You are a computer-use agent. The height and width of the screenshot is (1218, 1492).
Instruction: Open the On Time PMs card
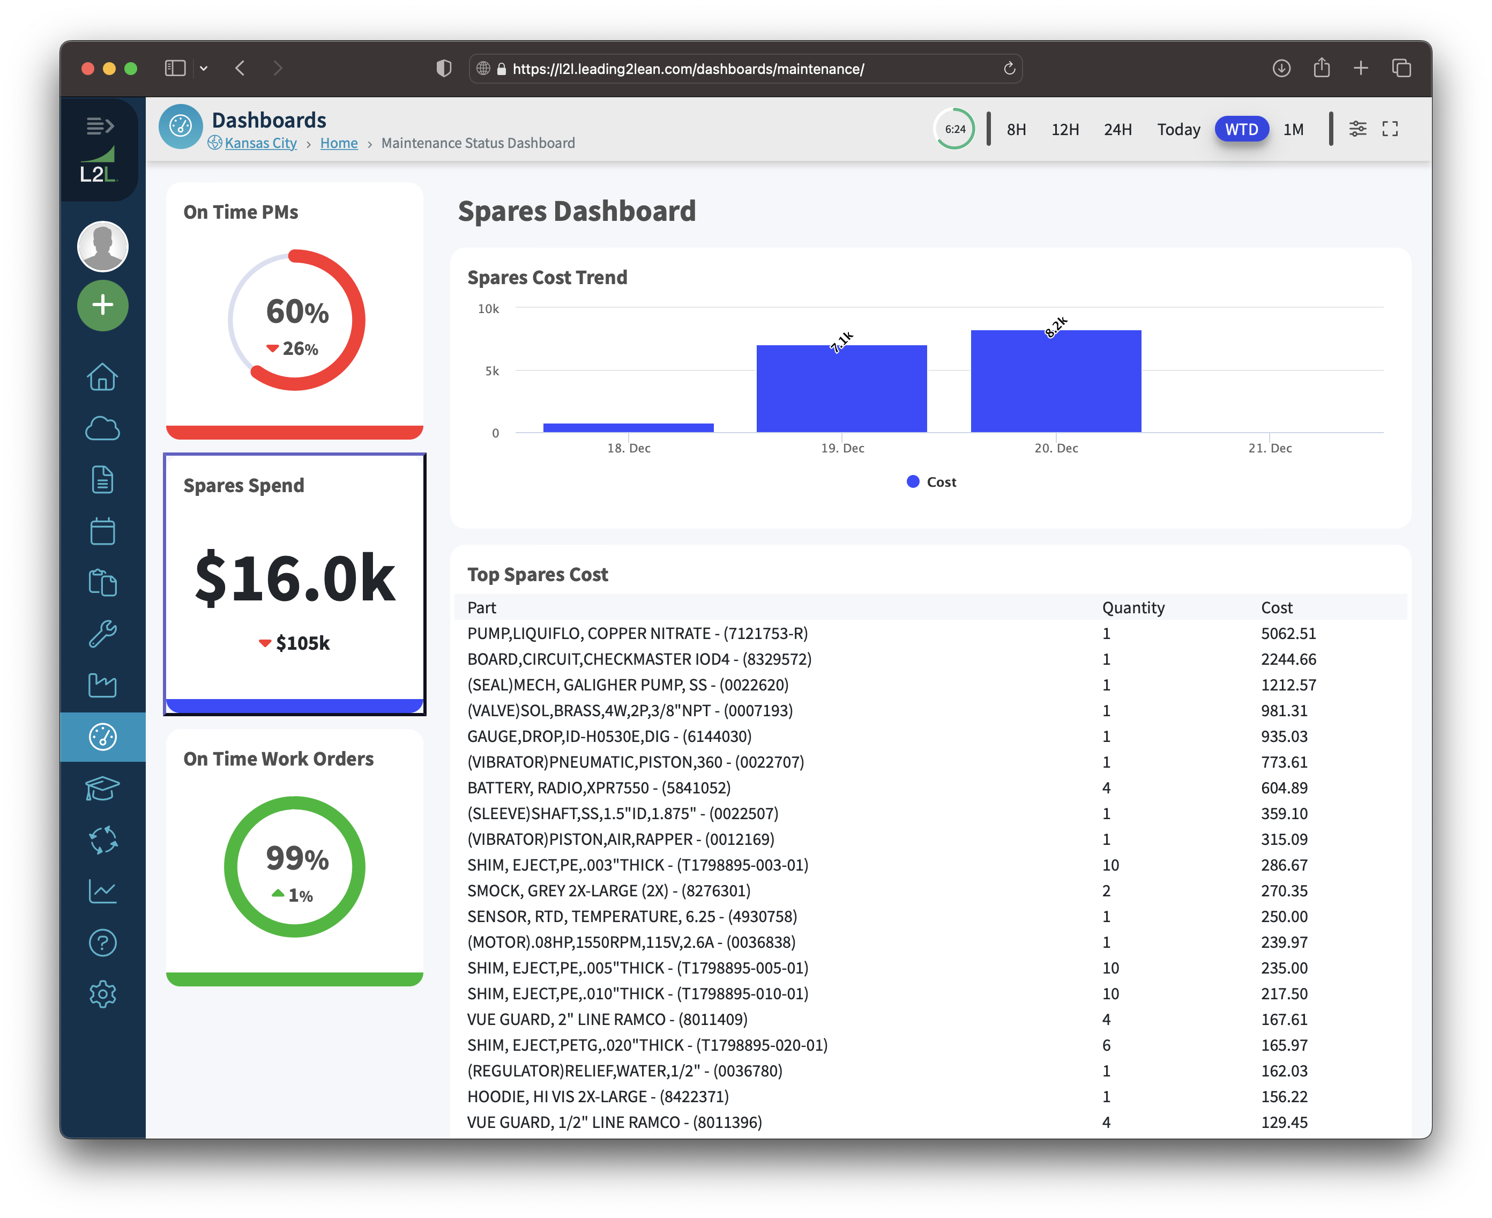(294, 310)
